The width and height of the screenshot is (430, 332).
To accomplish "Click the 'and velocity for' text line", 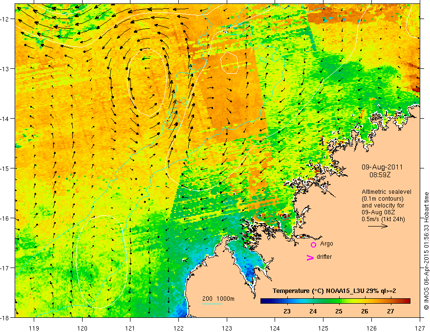I will tap(383, 206).
